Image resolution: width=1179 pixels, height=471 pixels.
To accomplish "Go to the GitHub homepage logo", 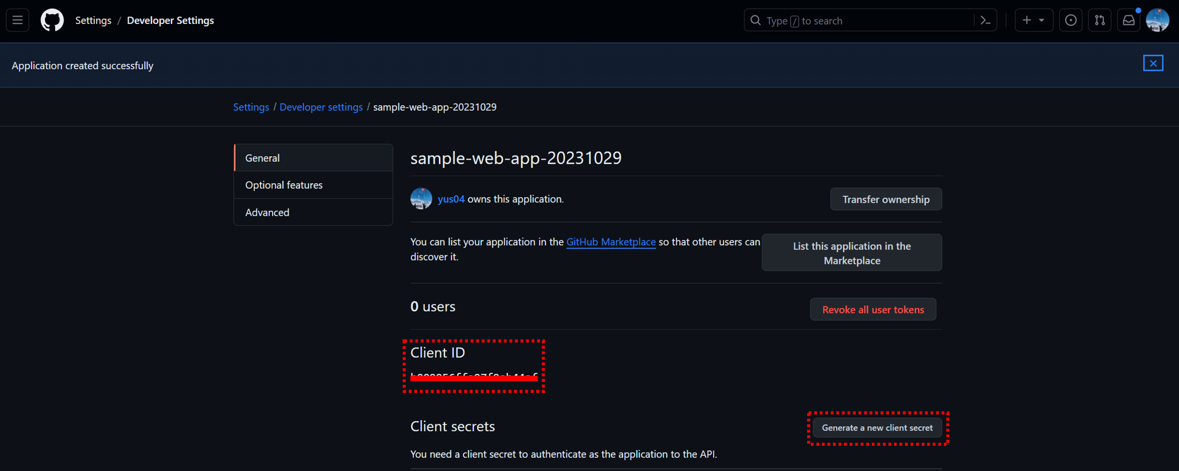I will [x=52, y=20].
